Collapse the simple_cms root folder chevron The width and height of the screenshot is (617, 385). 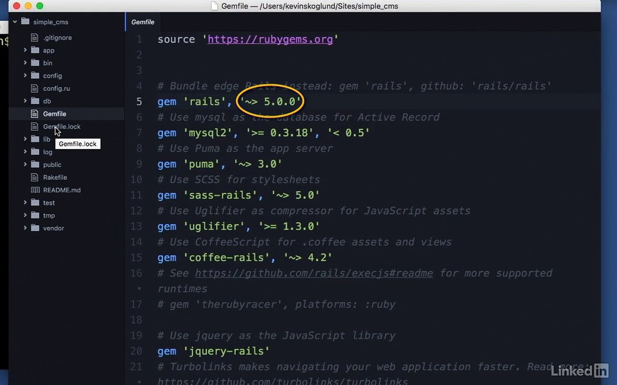pos(15,21)
